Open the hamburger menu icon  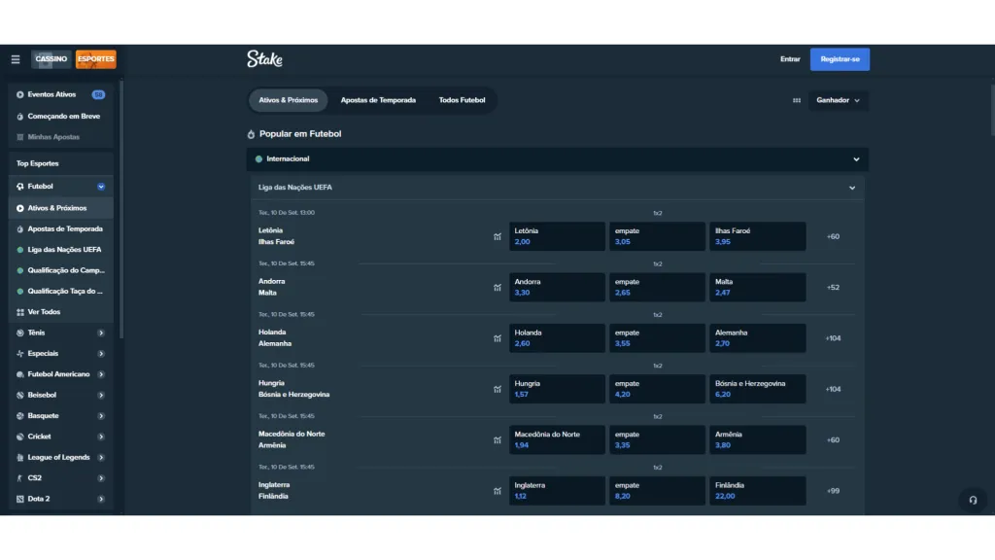pos(15,59)
